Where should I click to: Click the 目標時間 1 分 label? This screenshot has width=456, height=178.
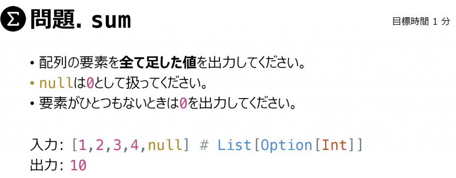pos(421,21)
